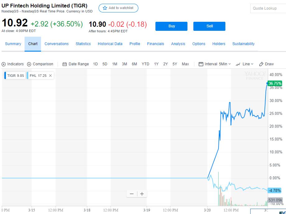The height and width of the screenshot is (214, 286).
Task: Click the Comparison plus icon
Action: 29,64
